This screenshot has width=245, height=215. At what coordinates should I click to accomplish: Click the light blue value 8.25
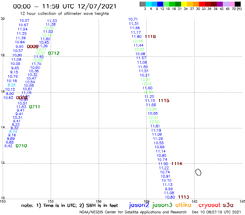(x=12, y=85)
